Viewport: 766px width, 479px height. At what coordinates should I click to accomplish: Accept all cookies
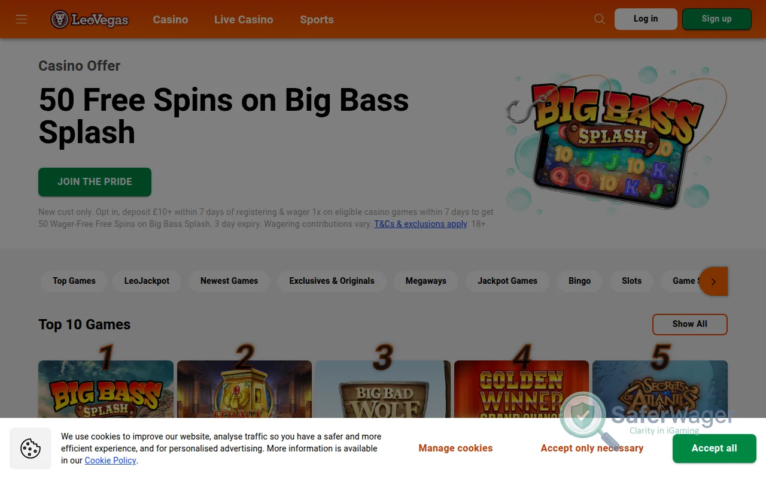coord(715,448)
